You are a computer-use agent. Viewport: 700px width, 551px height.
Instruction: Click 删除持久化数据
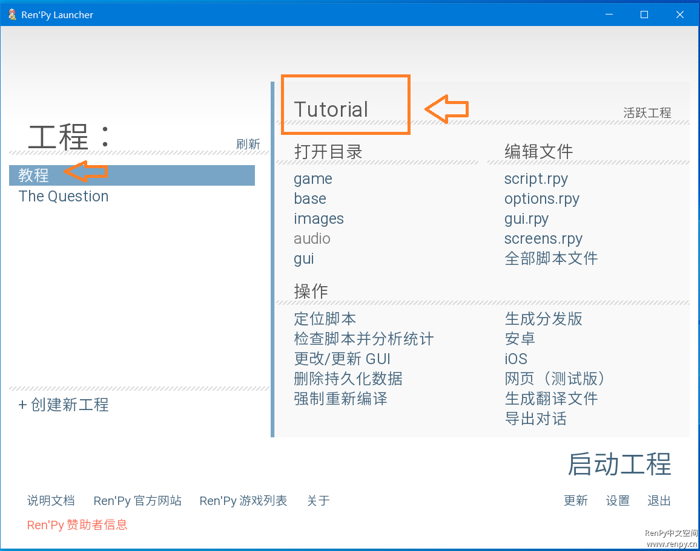click(348, 379)
